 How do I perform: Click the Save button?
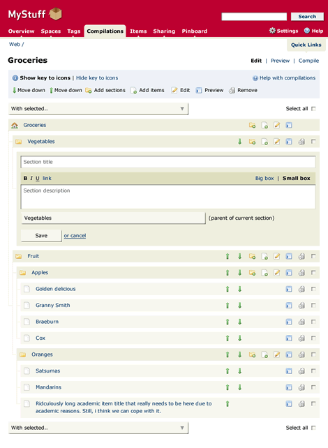pyautogui.click(x=41, y=236)
